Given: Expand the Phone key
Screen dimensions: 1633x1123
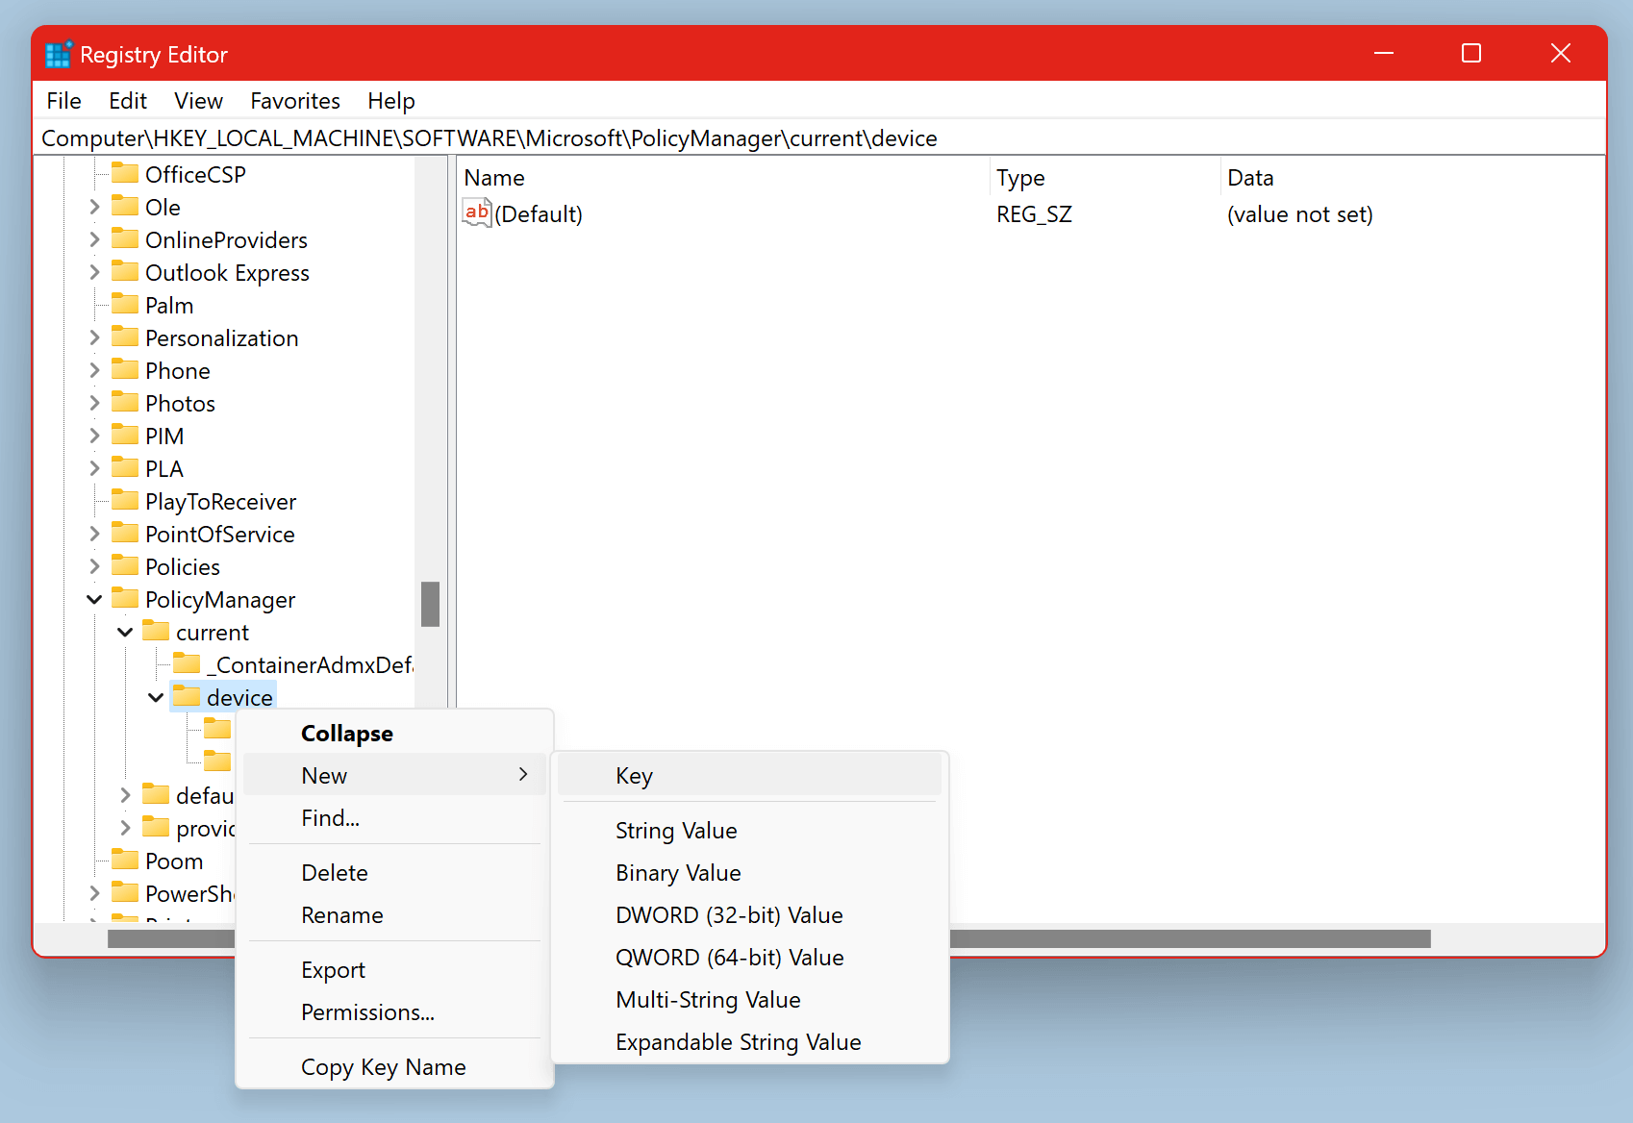Looking at the screenshot, I should click(x=94, y=370).
